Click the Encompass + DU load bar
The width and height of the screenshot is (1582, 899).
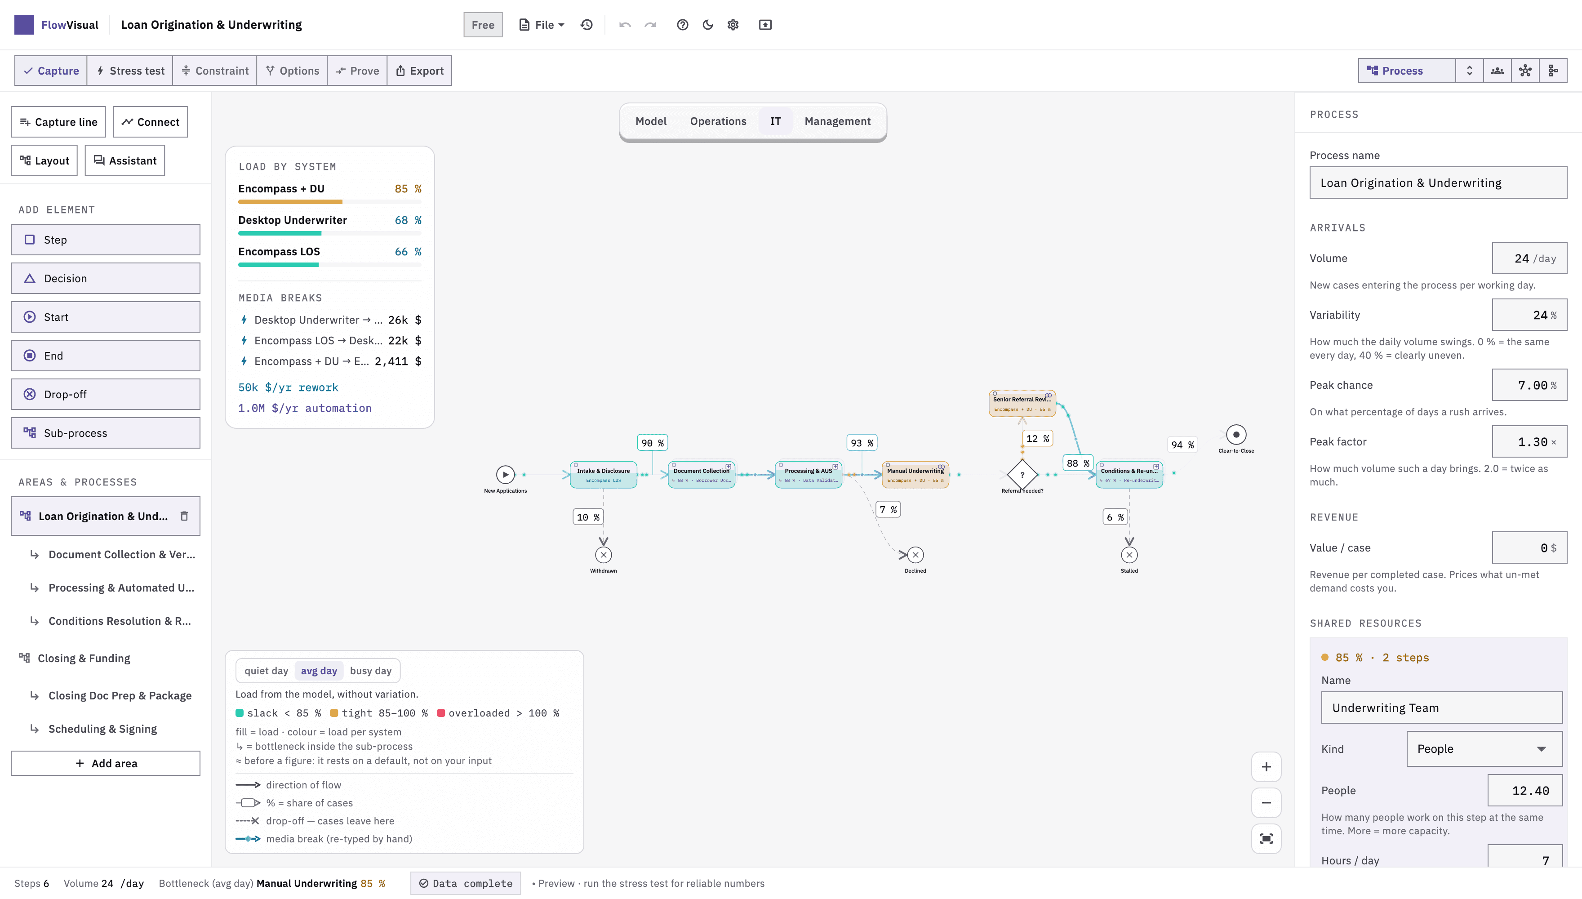[329, 202]
